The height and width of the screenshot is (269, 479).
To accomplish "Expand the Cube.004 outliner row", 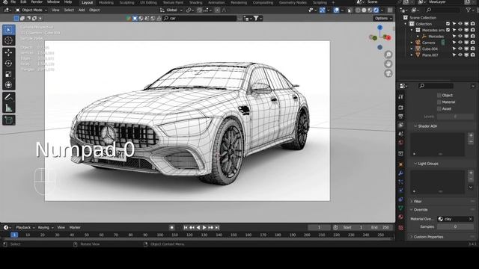I will tap(412, 49).
